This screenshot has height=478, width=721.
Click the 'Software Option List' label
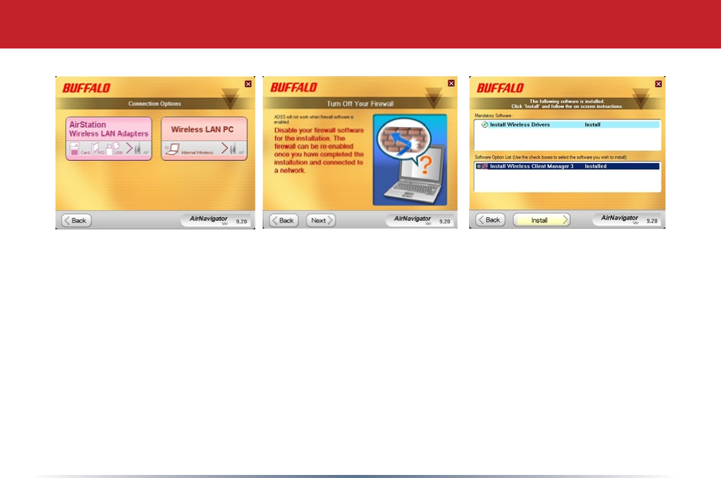coord(551,157)
